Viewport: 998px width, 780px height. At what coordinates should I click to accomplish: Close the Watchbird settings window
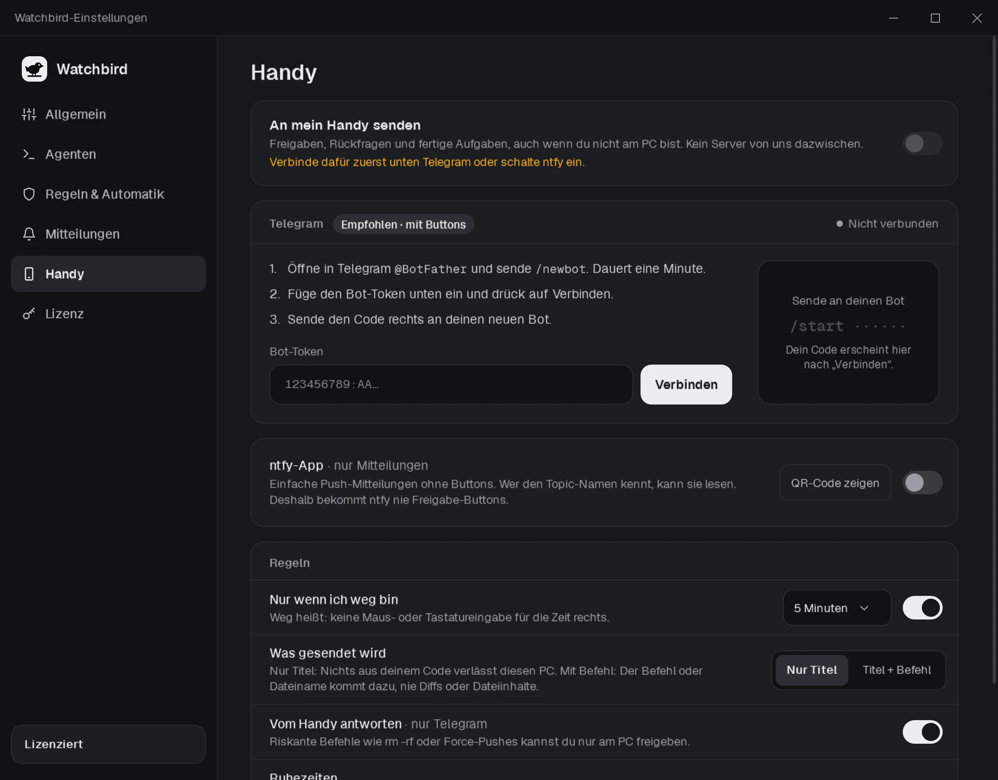977,18
